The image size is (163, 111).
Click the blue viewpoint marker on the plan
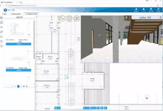(x=66, y=77)
